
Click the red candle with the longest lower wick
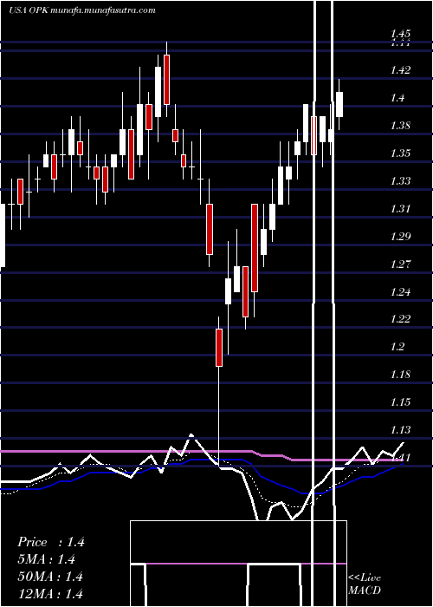(x=219, y=347)
